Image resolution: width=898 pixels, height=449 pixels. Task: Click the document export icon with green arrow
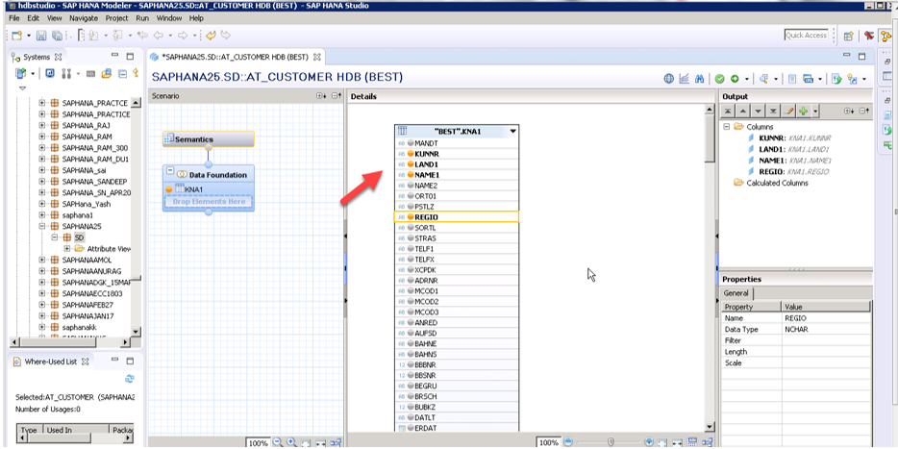836,79
